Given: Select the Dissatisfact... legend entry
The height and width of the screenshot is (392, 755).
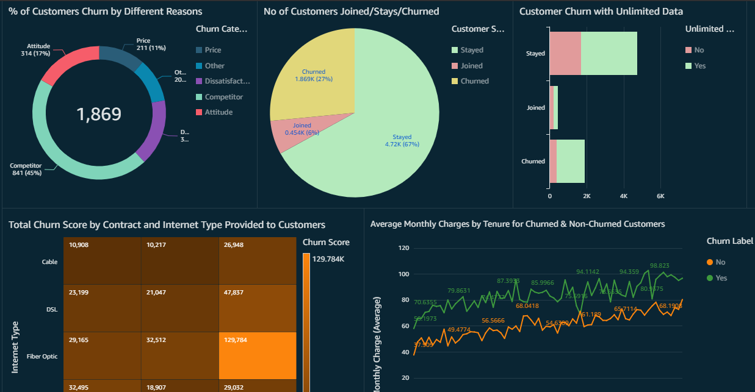Looking at the screenshot, I should 223,81.
